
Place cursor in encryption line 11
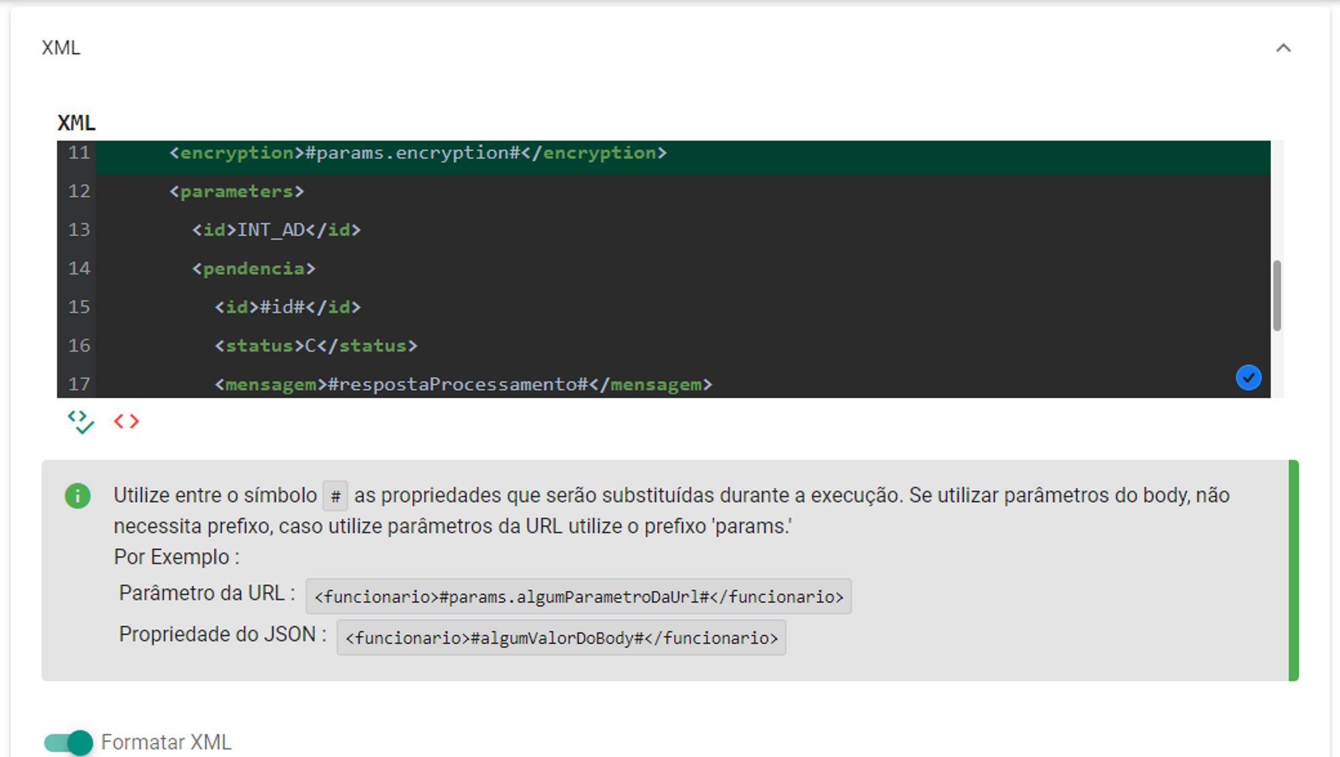point(417,153)
